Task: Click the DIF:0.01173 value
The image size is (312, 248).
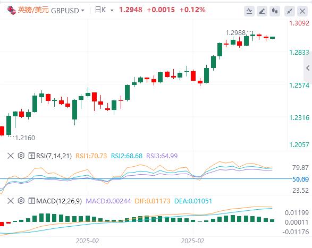Action: click(x=153, y=201)
